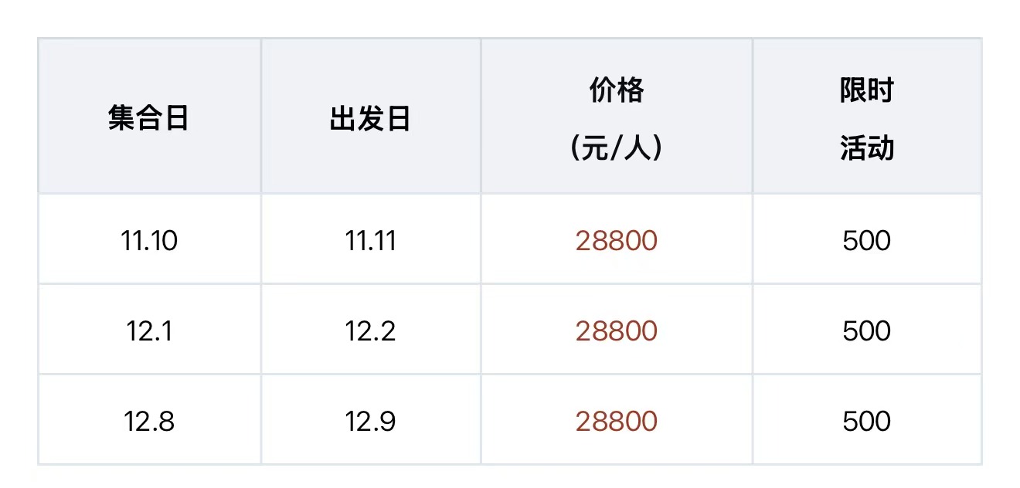Select the 12.9 departure date cell
Image resolution: width=1020 pixels, height=488 pixels.
tap(370, 422)
